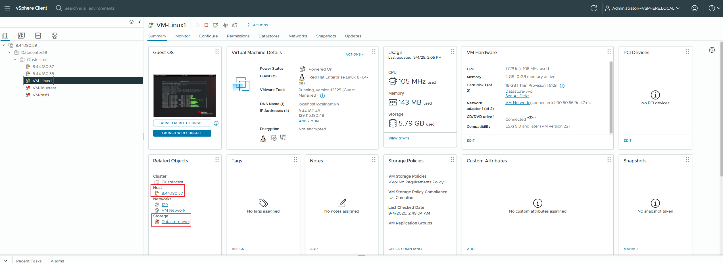The height and width of the screenshot is (263, 723).
Task: Click the edit settings toolbar icon
Action: [x=226, y=25]
